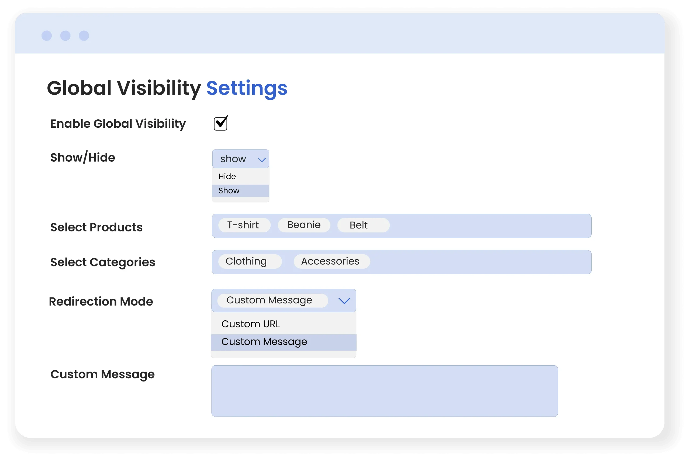The image size is (690, 461).
Task: Click the show value in Show/Hide combo box
Action: coord(233,159)
